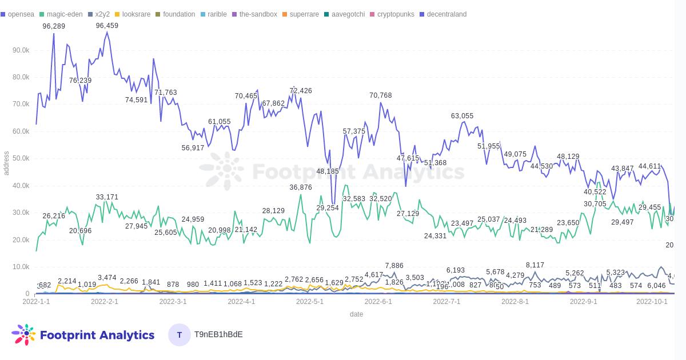Hide the magic-eden series in legend
The image size is (686, 360).
coord(64,14)
